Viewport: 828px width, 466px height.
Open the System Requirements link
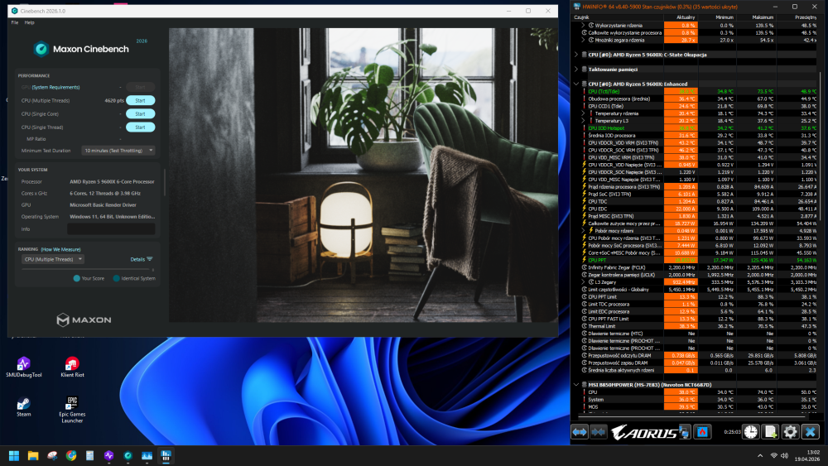click(56, 88)
